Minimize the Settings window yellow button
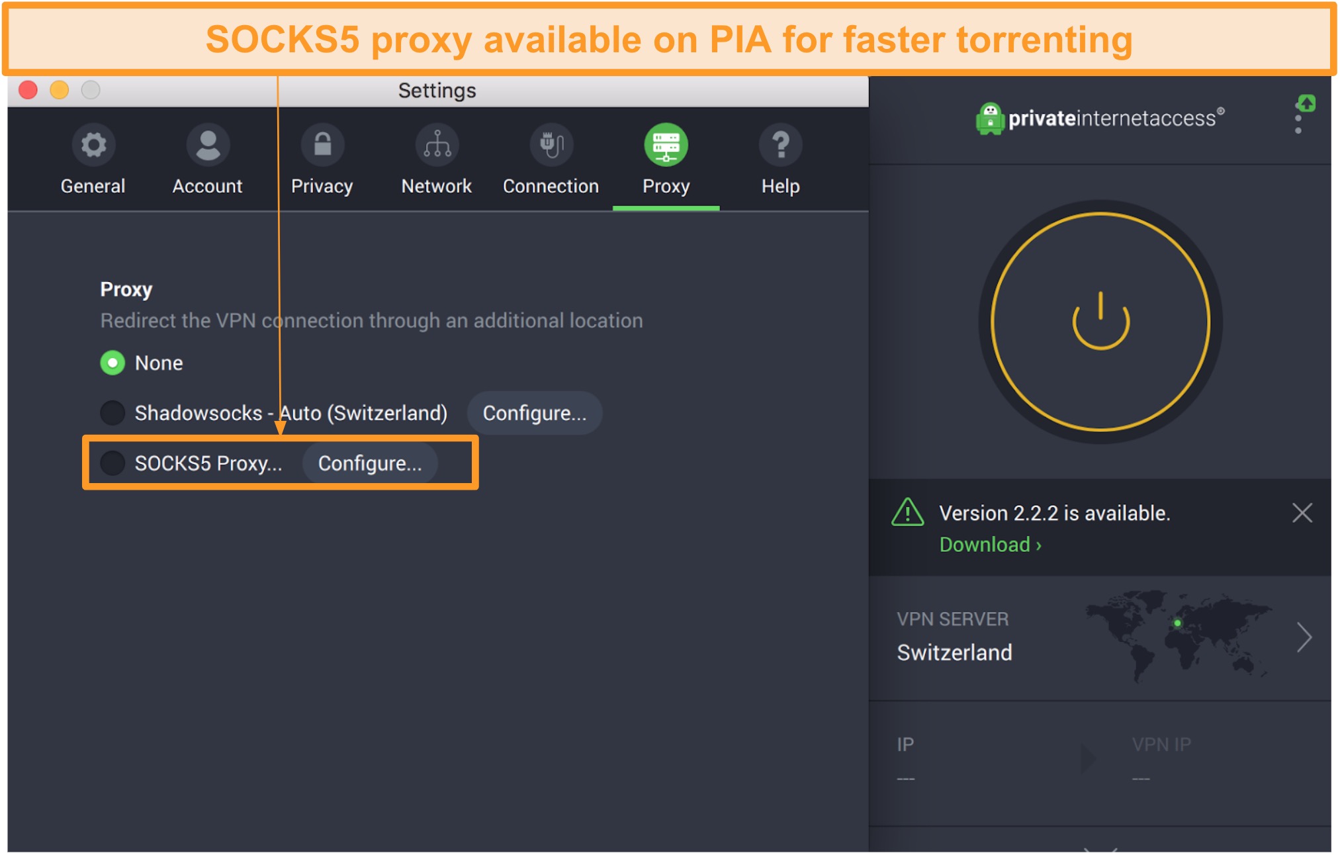 (60, 89)
